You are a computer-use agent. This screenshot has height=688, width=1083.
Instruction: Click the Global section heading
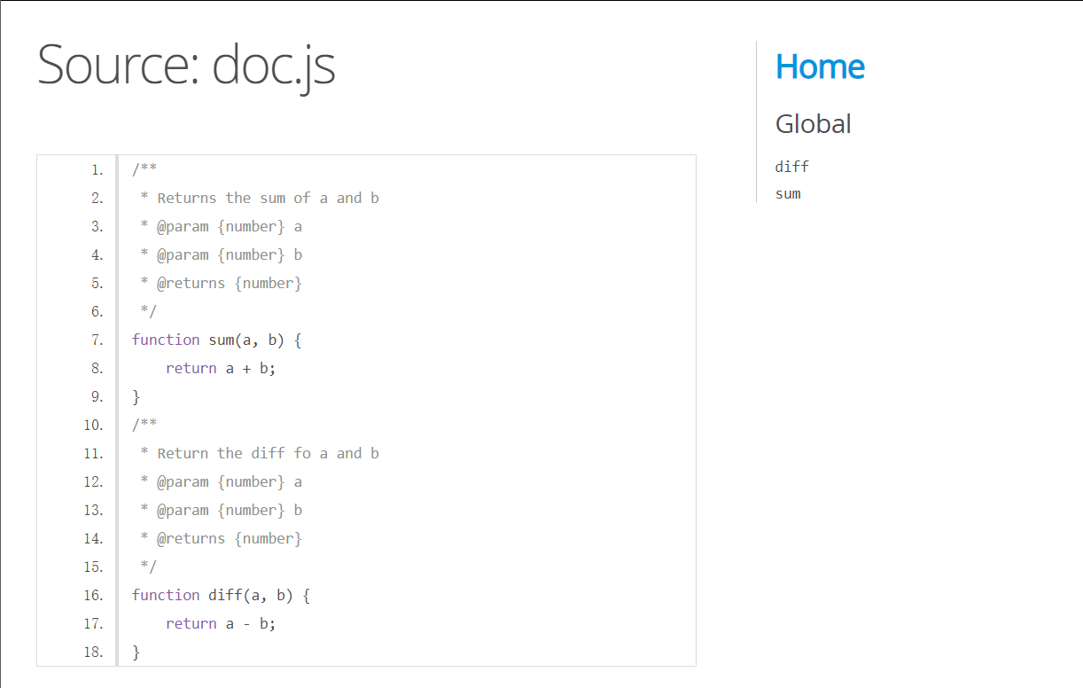813,124
